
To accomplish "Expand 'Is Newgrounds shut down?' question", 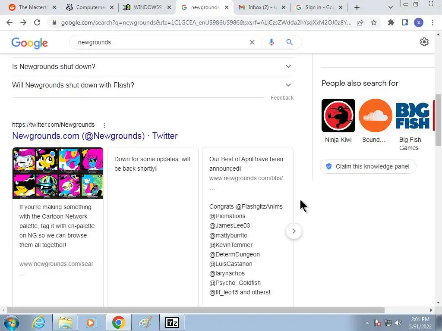I will [153, 66].
